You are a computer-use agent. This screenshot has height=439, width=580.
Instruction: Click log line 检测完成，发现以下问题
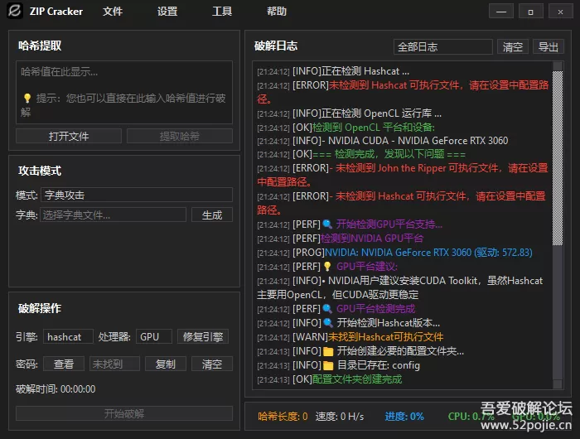click(361, 154)
